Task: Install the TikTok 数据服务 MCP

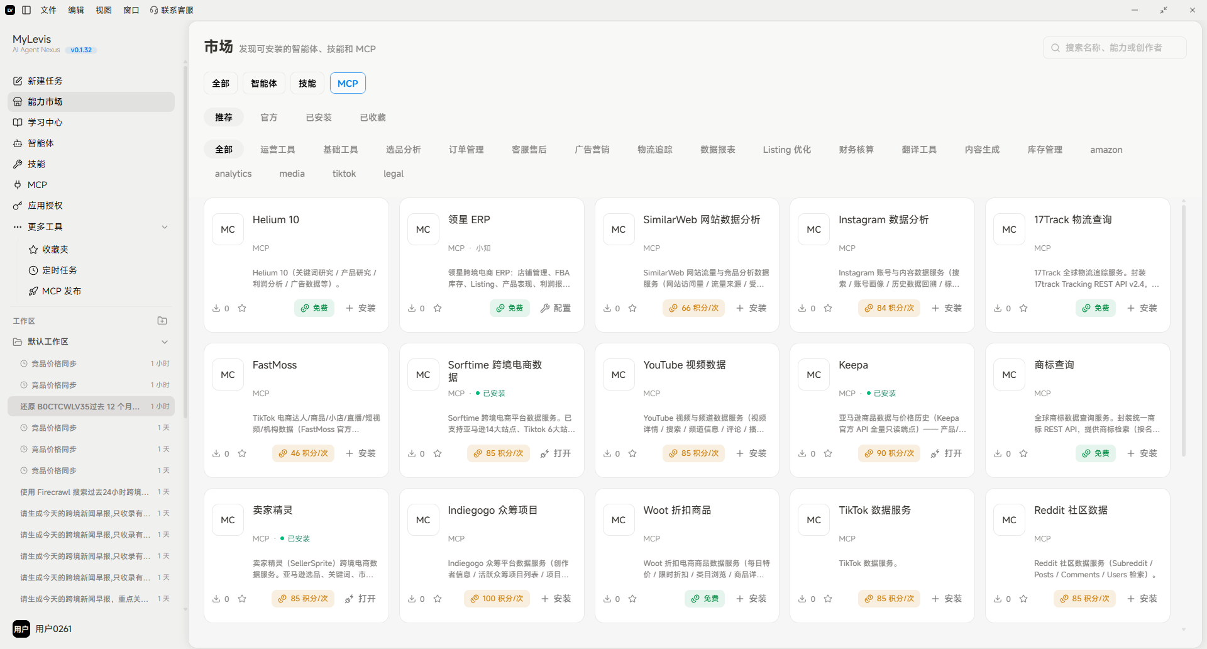Action: tap(946, 599)
